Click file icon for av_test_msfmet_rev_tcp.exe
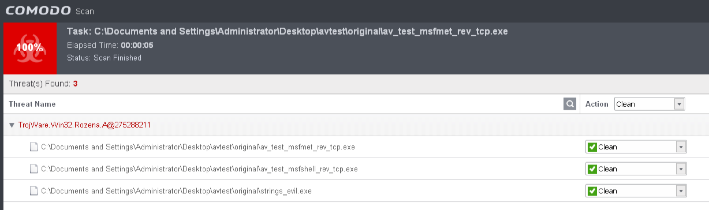The width and height of the screenshot is (709, 210). (34, 147)
